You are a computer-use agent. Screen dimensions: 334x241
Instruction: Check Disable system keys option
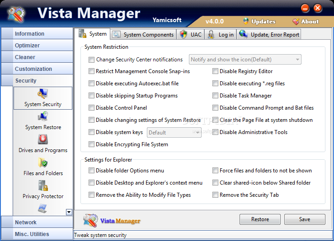[91, 132]
